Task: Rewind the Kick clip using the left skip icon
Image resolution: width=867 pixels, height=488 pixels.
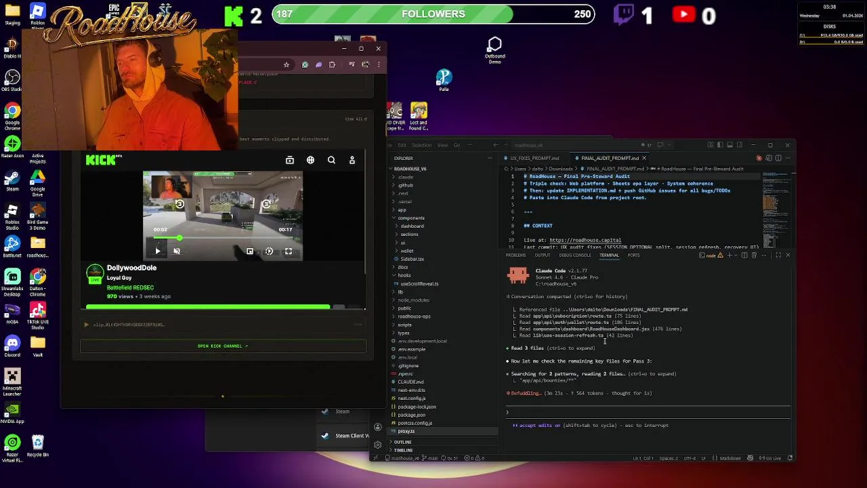Action: [179, 204]
